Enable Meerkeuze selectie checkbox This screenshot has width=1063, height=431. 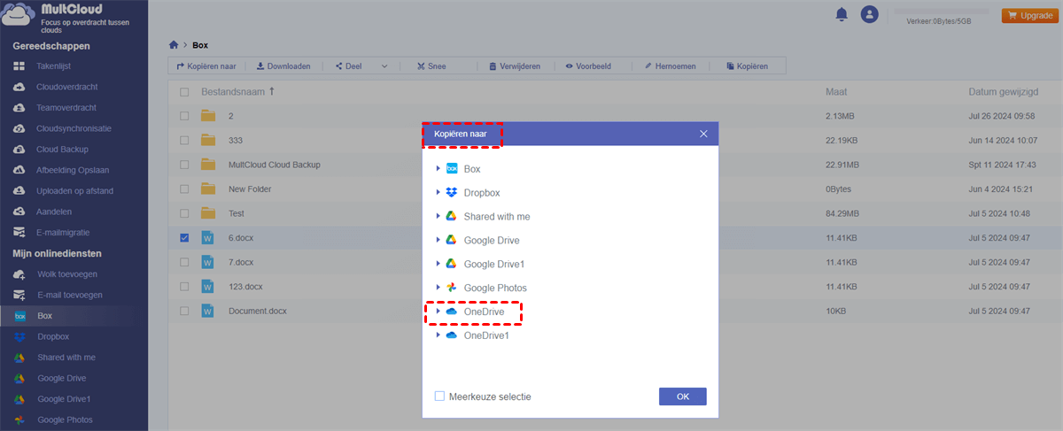439,396
